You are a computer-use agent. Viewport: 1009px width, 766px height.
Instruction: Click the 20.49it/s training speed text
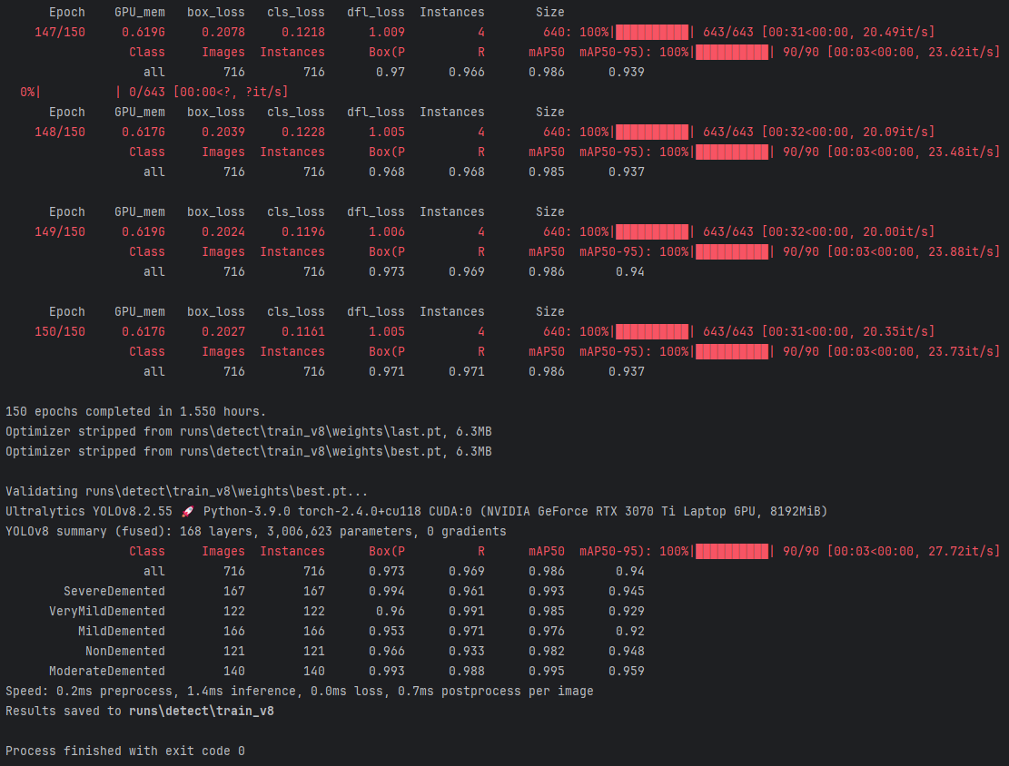tap(895, 32)
